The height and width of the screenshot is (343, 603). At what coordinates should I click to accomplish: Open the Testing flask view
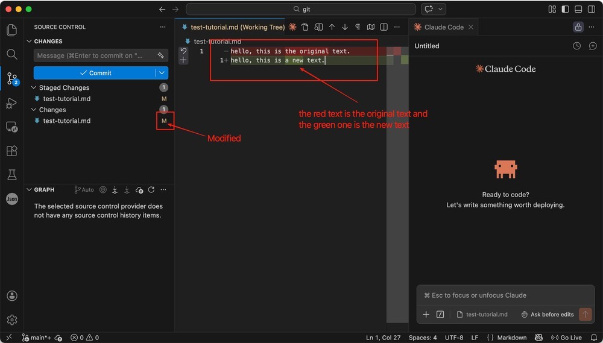coord(12,175)
